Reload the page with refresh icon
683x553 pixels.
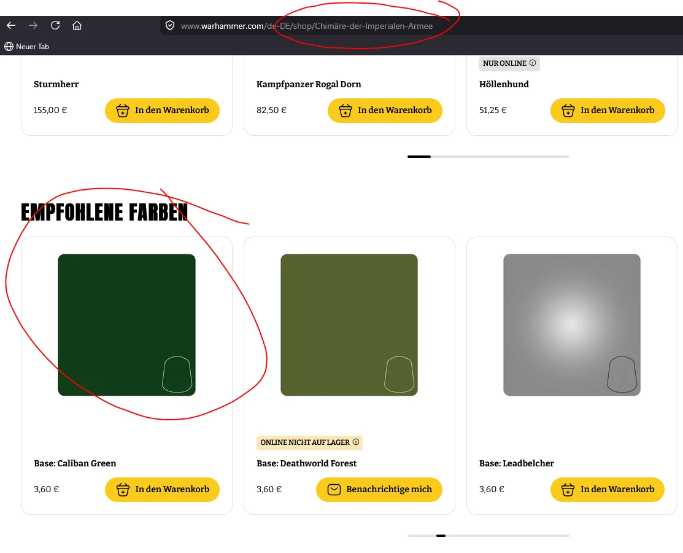tap(55, 25)
